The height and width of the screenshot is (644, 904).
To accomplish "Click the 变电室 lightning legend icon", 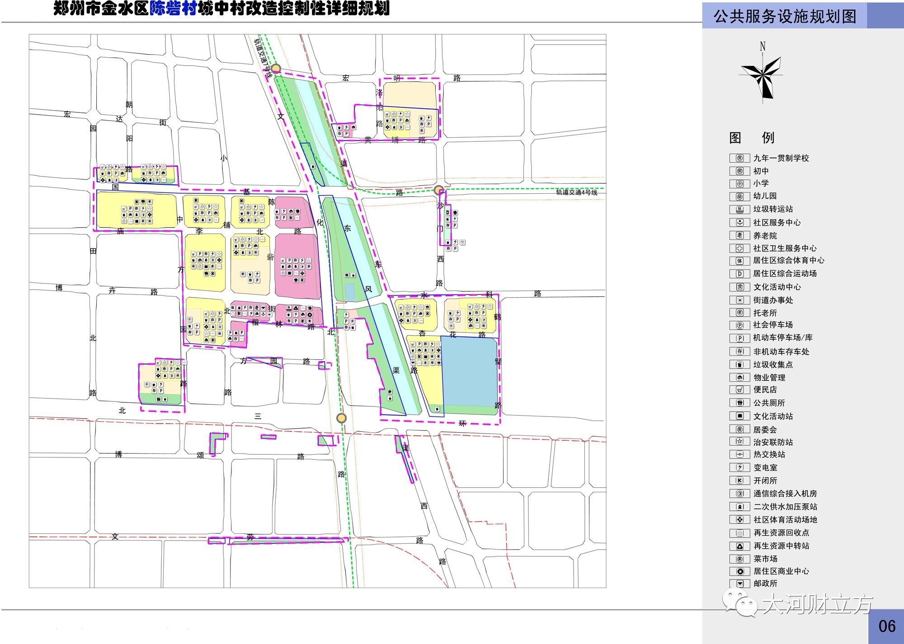I will point(739,467).
